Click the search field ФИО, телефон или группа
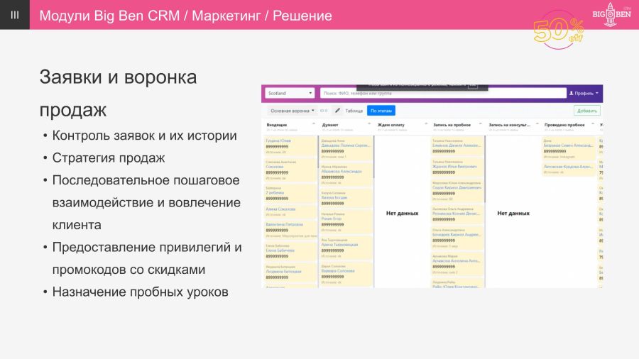Image resolution: width=639 pixels, height=359 pixels. coord(443,93)
